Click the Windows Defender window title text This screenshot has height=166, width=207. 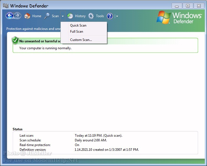point(29,6)
